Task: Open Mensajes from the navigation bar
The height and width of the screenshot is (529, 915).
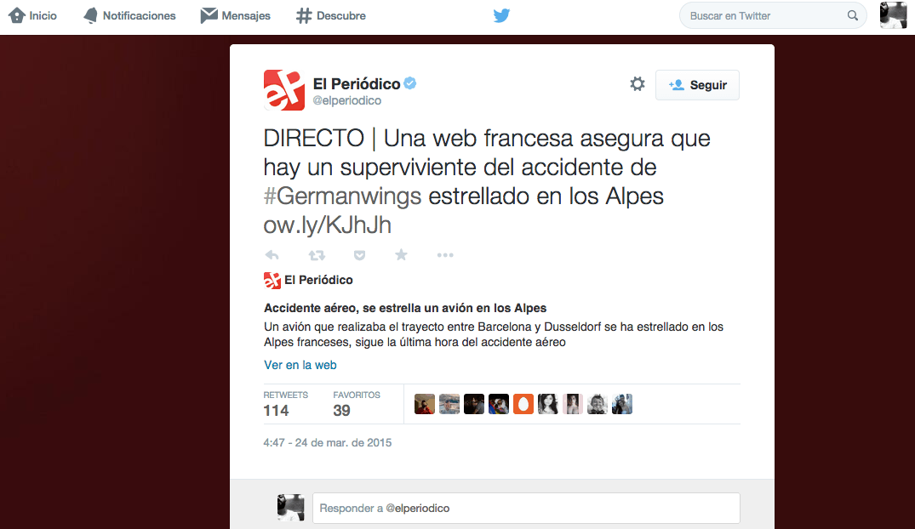Action: [235, 16]
